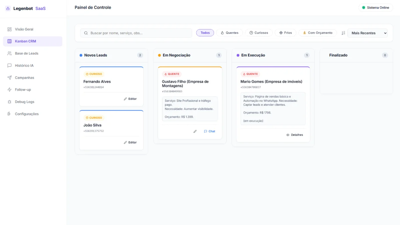Screen dimensions: 400x225
Task: Enable the Frios filter
Action: tap(285, 33)
